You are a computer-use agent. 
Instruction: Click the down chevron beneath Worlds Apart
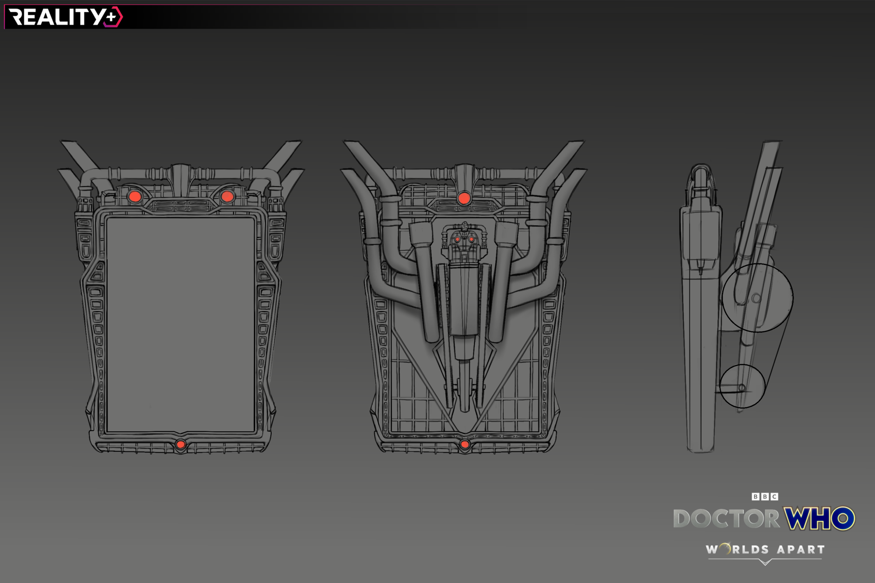[765, 562]
